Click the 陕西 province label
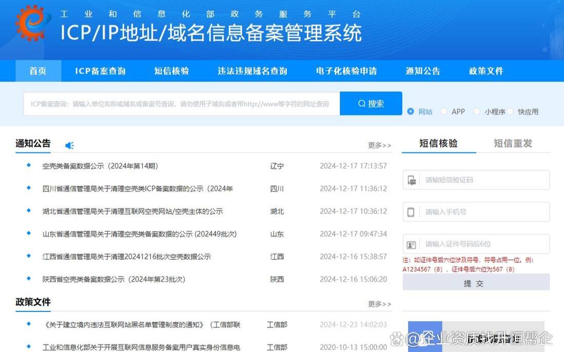This screenshot has height=352, width=564. click(277, 279)
